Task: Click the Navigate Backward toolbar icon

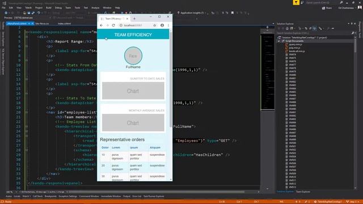Action: click(x=6, y=13)
